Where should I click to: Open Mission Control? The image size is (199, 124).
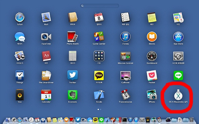pos(125,56)
